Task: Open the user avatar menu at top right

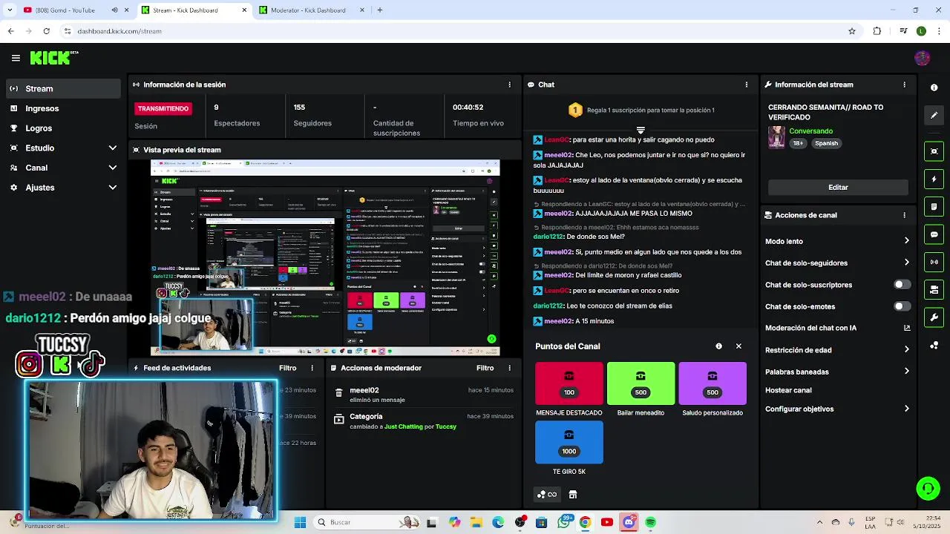Action: (x=923, y=58)
